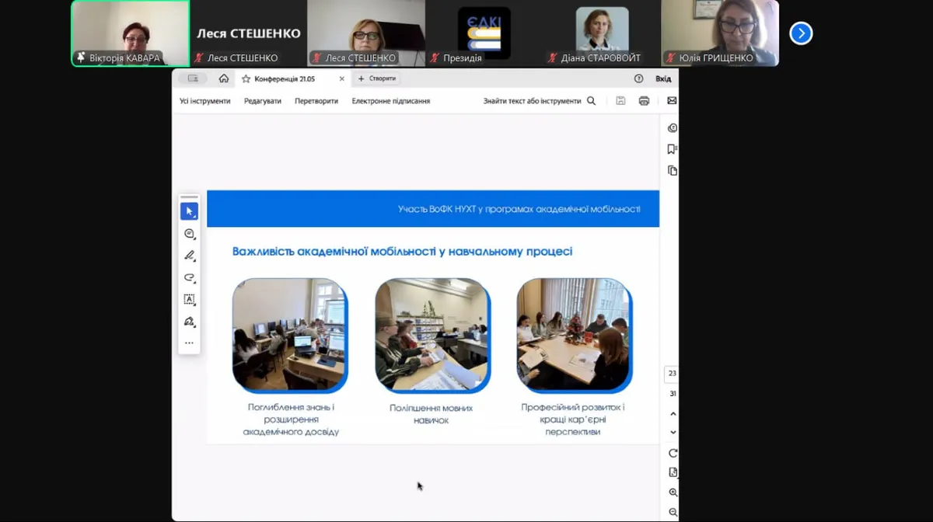Image resolution: width=933 pixels, height=522 pixels.
Task: Select Діана СТАРОВОЙТ's participant tile
Action: tap(602, 33)
